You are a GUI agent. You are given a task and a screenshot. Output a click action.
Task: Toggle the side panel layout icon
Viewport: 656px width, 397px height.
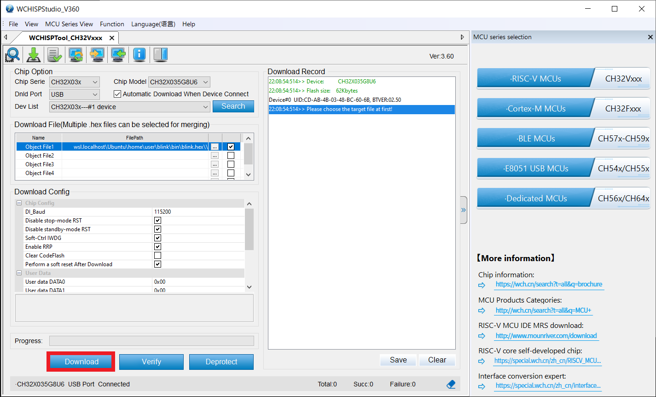coord(161,55)
